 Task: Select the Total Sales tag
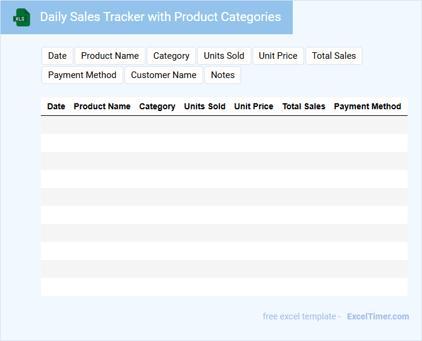click(x=334, y=56)
